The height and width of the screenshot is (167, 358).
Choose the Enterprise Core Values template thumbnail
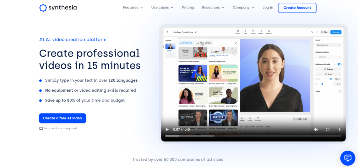[x=193, y=118]
